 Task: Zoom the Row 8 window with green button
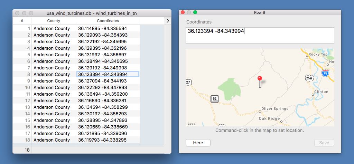(195, 12)
